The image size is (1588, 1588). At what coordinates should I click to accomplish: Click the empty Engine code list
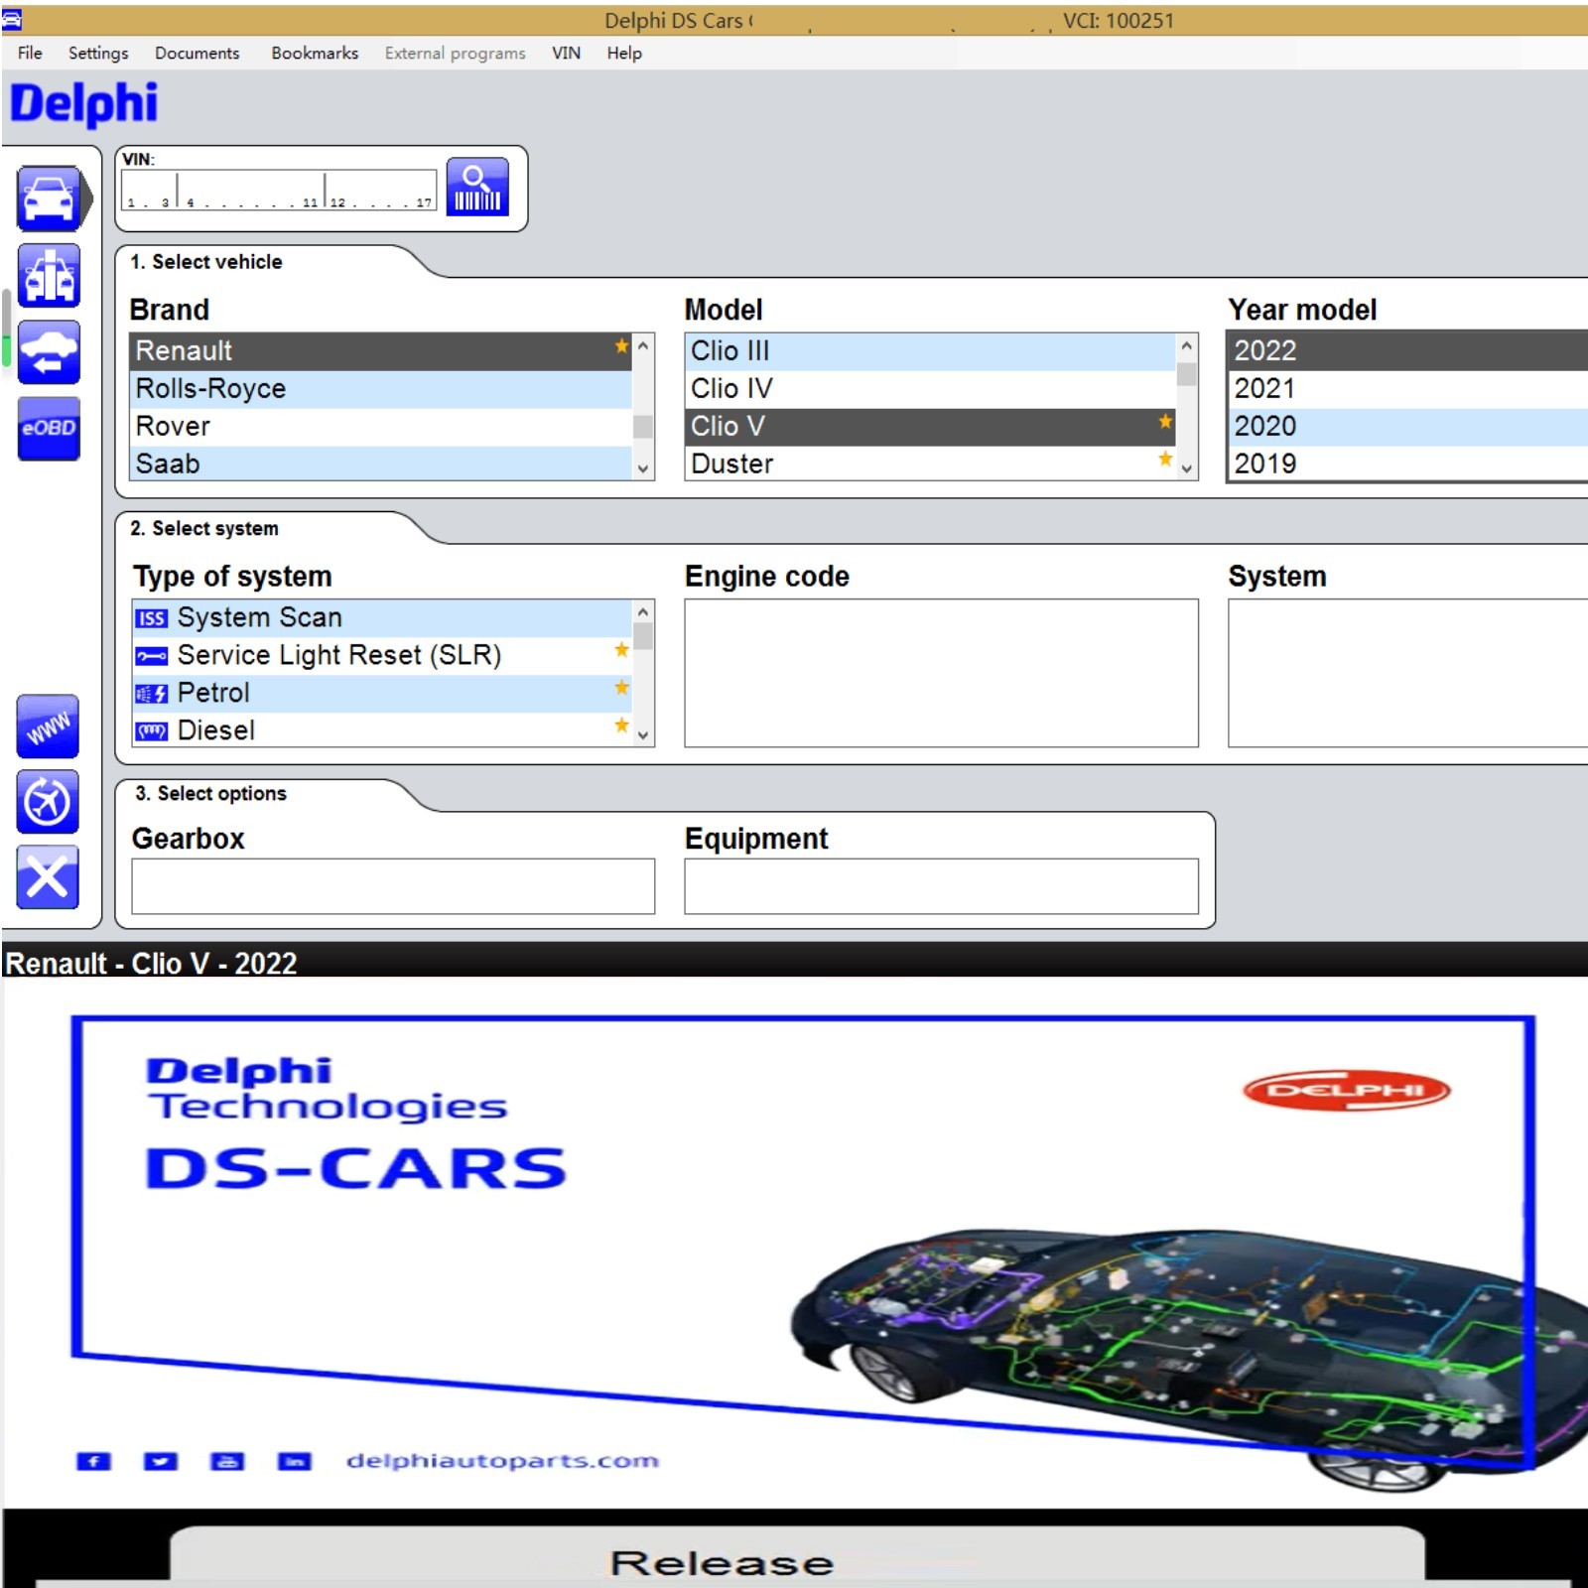[941, 672]
